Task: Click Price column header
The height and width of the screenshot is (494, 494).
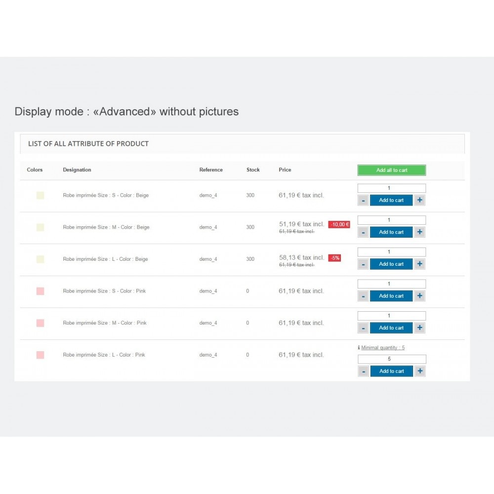Action: pos(285,170)
